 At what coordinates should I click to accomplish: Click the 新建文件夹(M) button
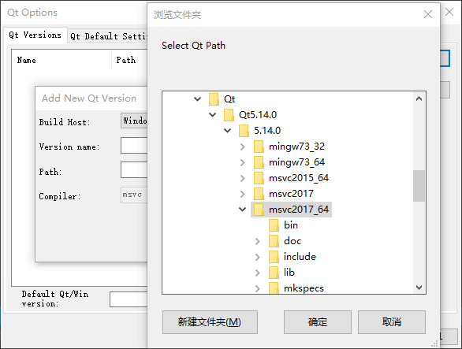point(210,322)
